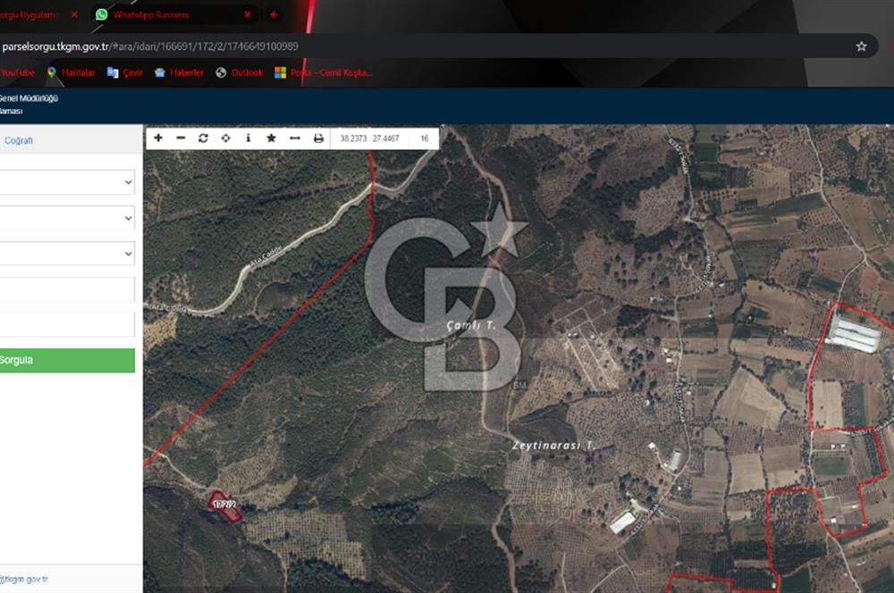The image size is (894, 593).
Task: Select the distance measure tool
Action: tap(295, 138)
